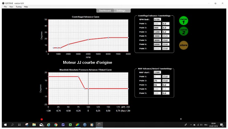Select the Dashboard tab
This screenshot has height=129, width=228.
click(105, 11)
